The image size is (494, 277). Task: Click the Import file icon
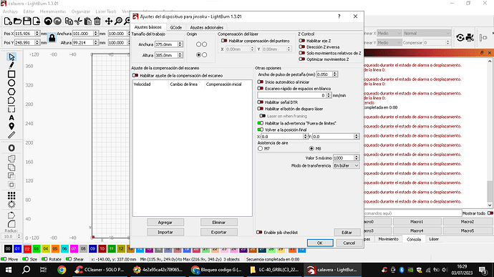pos(37,21)
